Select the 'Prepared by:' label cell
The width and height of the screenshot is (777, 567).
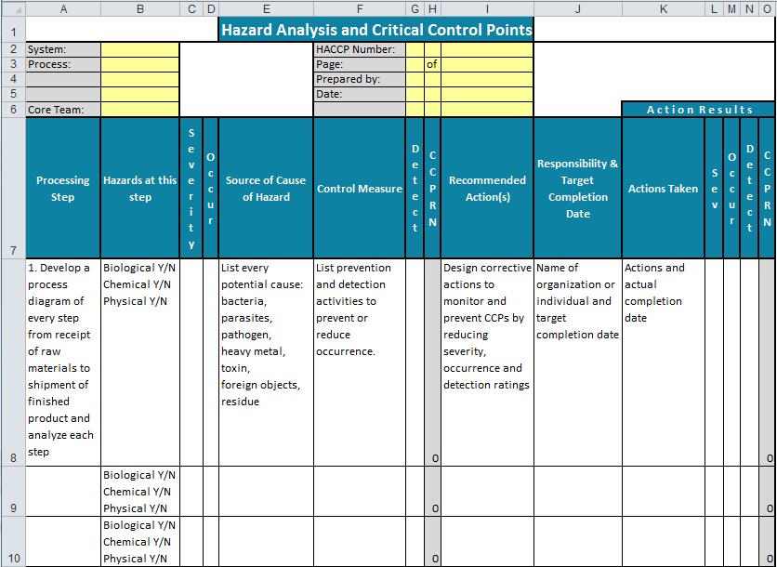[360, 79]
